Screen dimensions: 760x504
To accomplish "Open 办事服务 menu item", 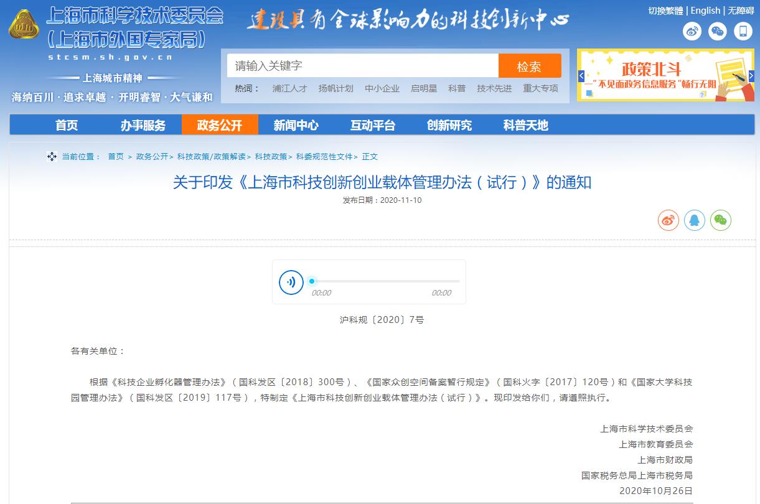I will (143, 125).
